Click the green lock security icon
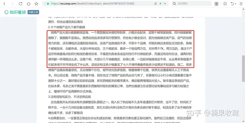This screenshot has height=123, width=245. pyautogui.click(x=48, y=4)
